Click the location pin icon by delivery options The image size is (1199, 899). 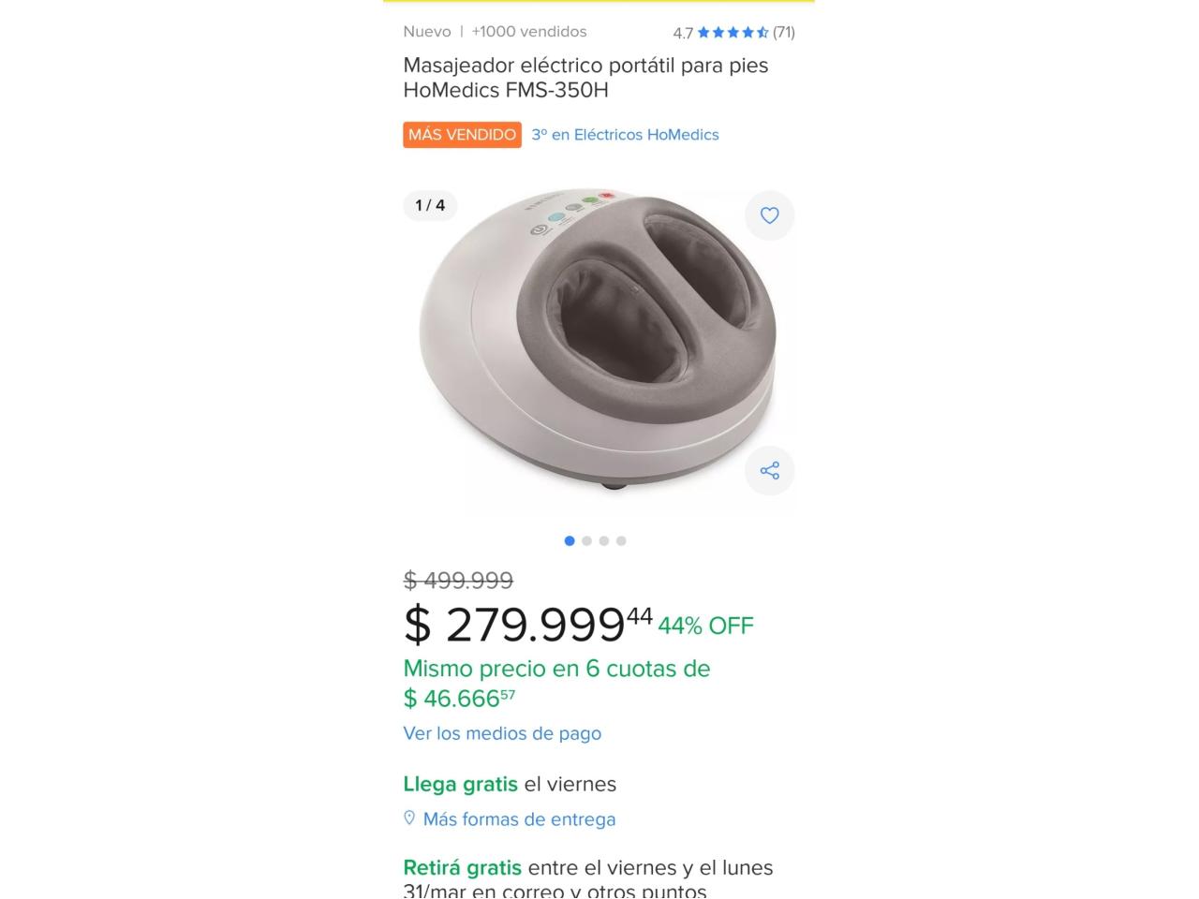tap(409, 818)
